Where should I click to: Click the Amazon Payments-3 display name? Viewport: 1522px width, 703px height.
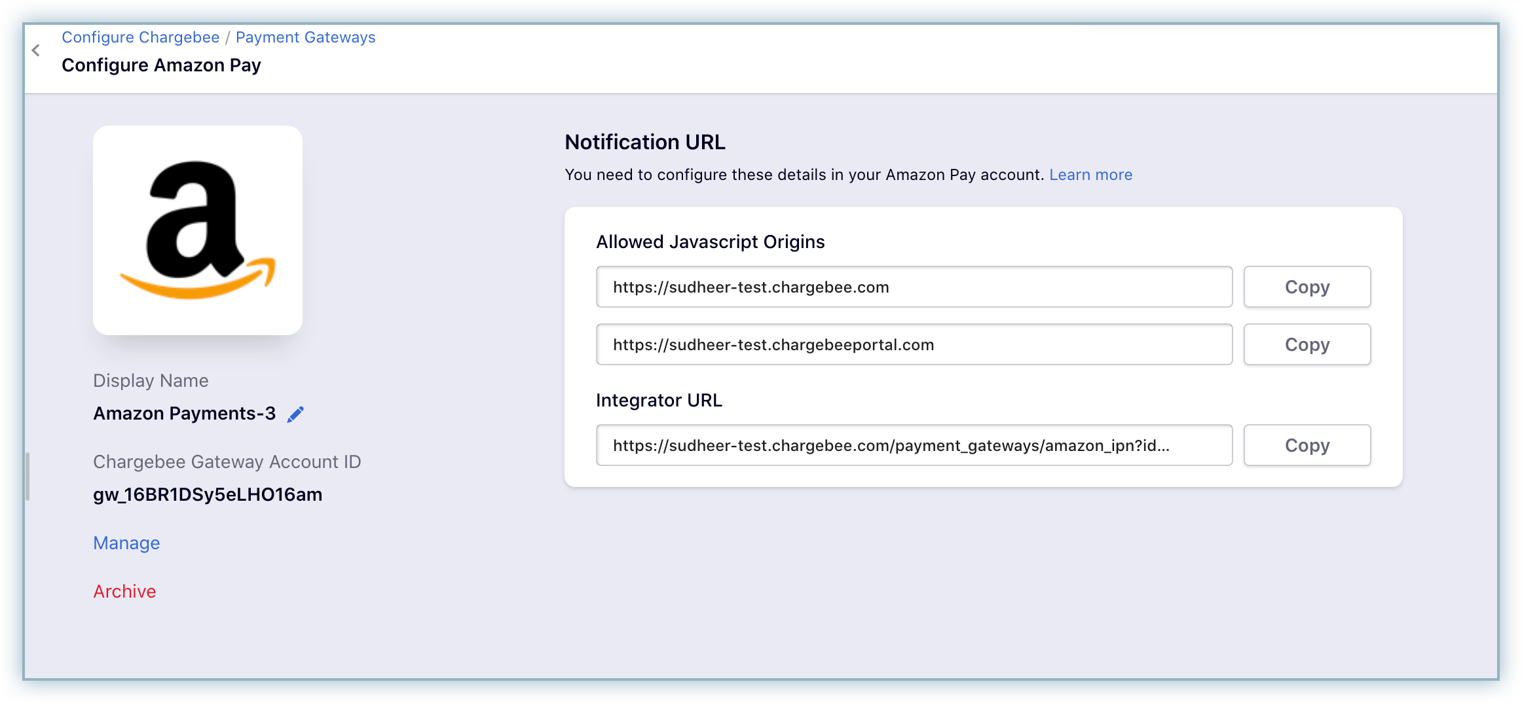(185, 414)
